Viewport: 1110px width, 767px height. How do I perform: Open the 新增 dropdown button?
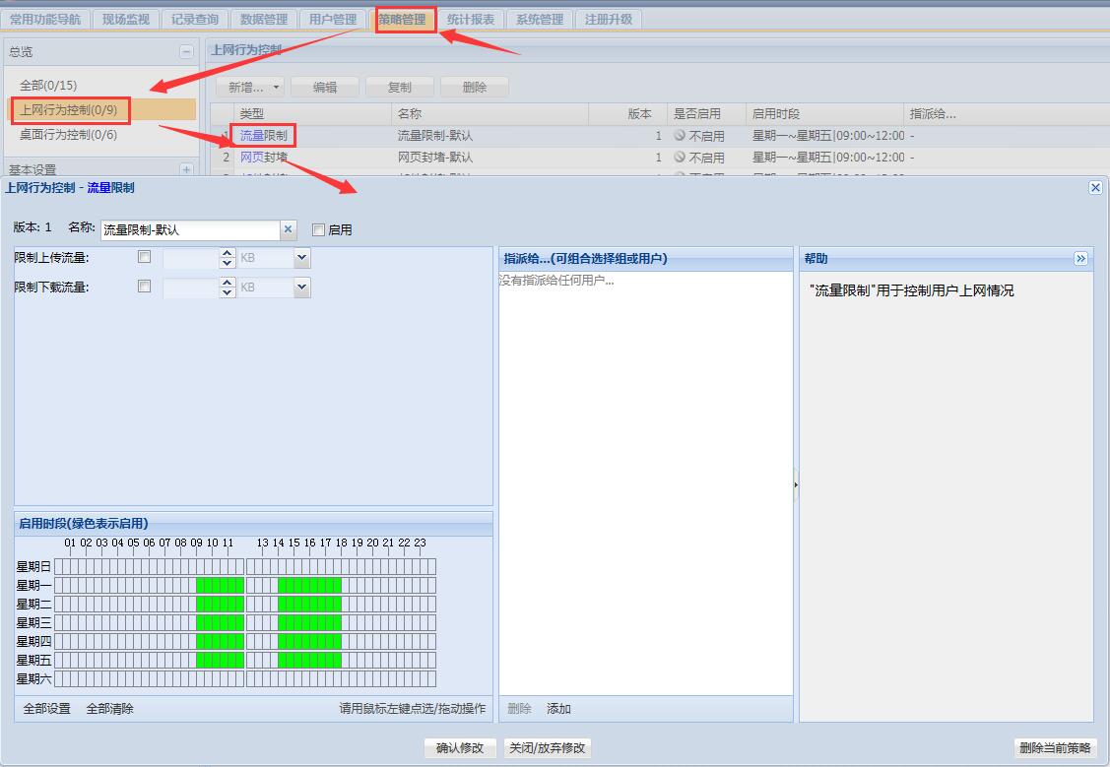point(253,87)
